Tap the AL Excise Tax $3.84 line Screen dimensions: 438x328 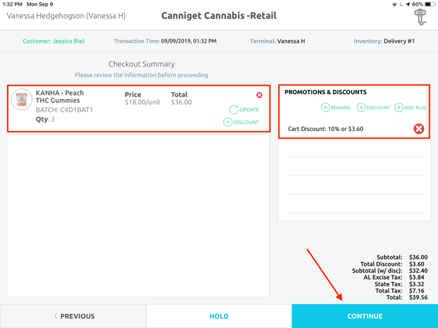click(x=395, y=277)
